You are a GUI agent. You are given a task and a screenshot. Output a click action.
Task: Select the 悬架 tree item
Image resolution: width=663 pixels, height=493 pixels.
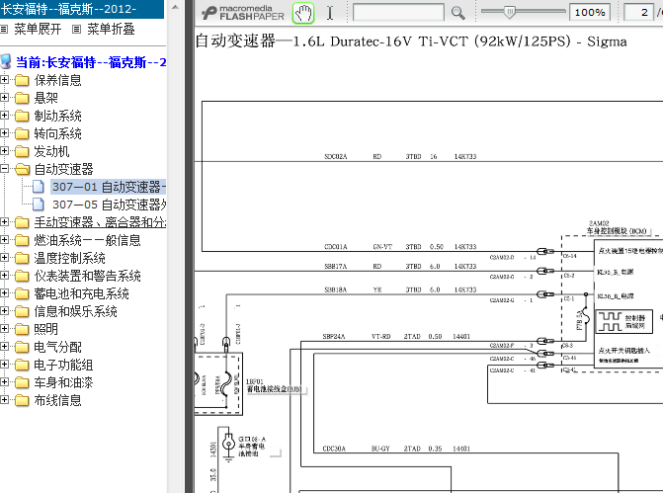coord(46,98)
